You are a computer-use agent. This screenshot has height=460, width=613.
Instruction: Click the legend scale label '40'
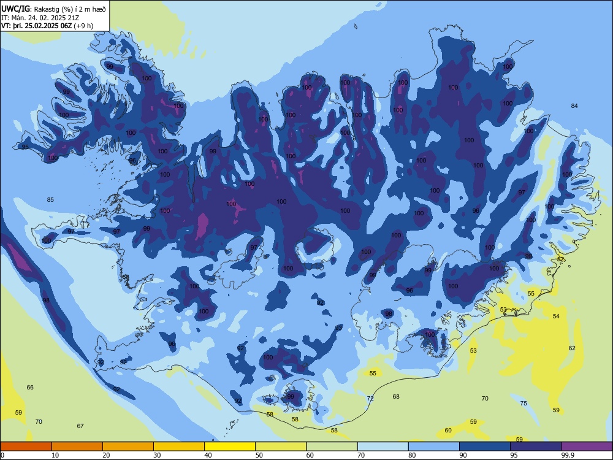208,455
